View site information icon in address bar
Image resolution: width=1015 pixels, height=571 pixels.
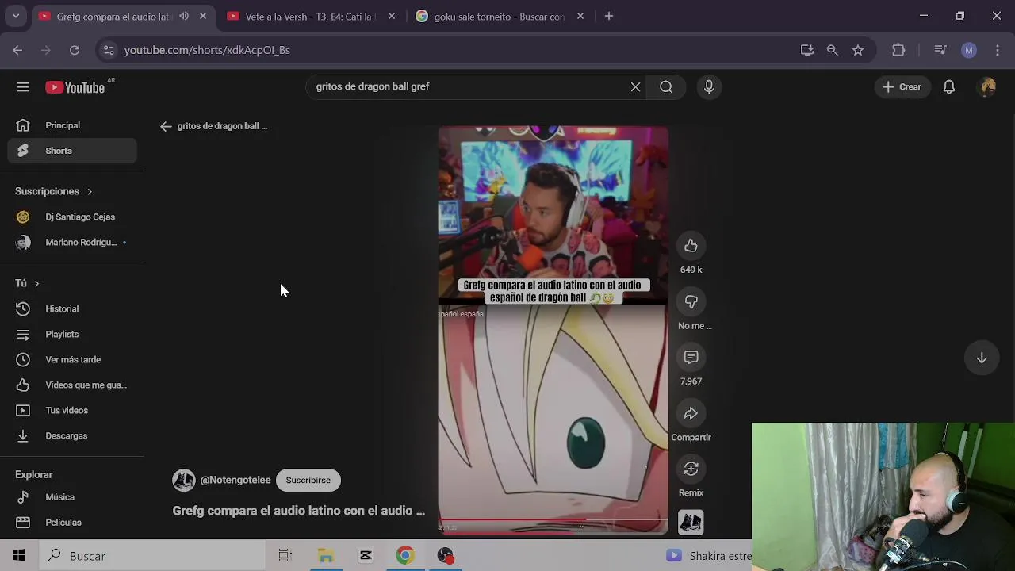point(109,50)
